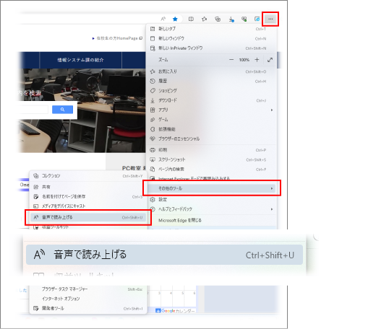Viewport: 368px width, 329px height.
Task: Expand the アプリ submenu arrow
Action: tap(272, 110)
